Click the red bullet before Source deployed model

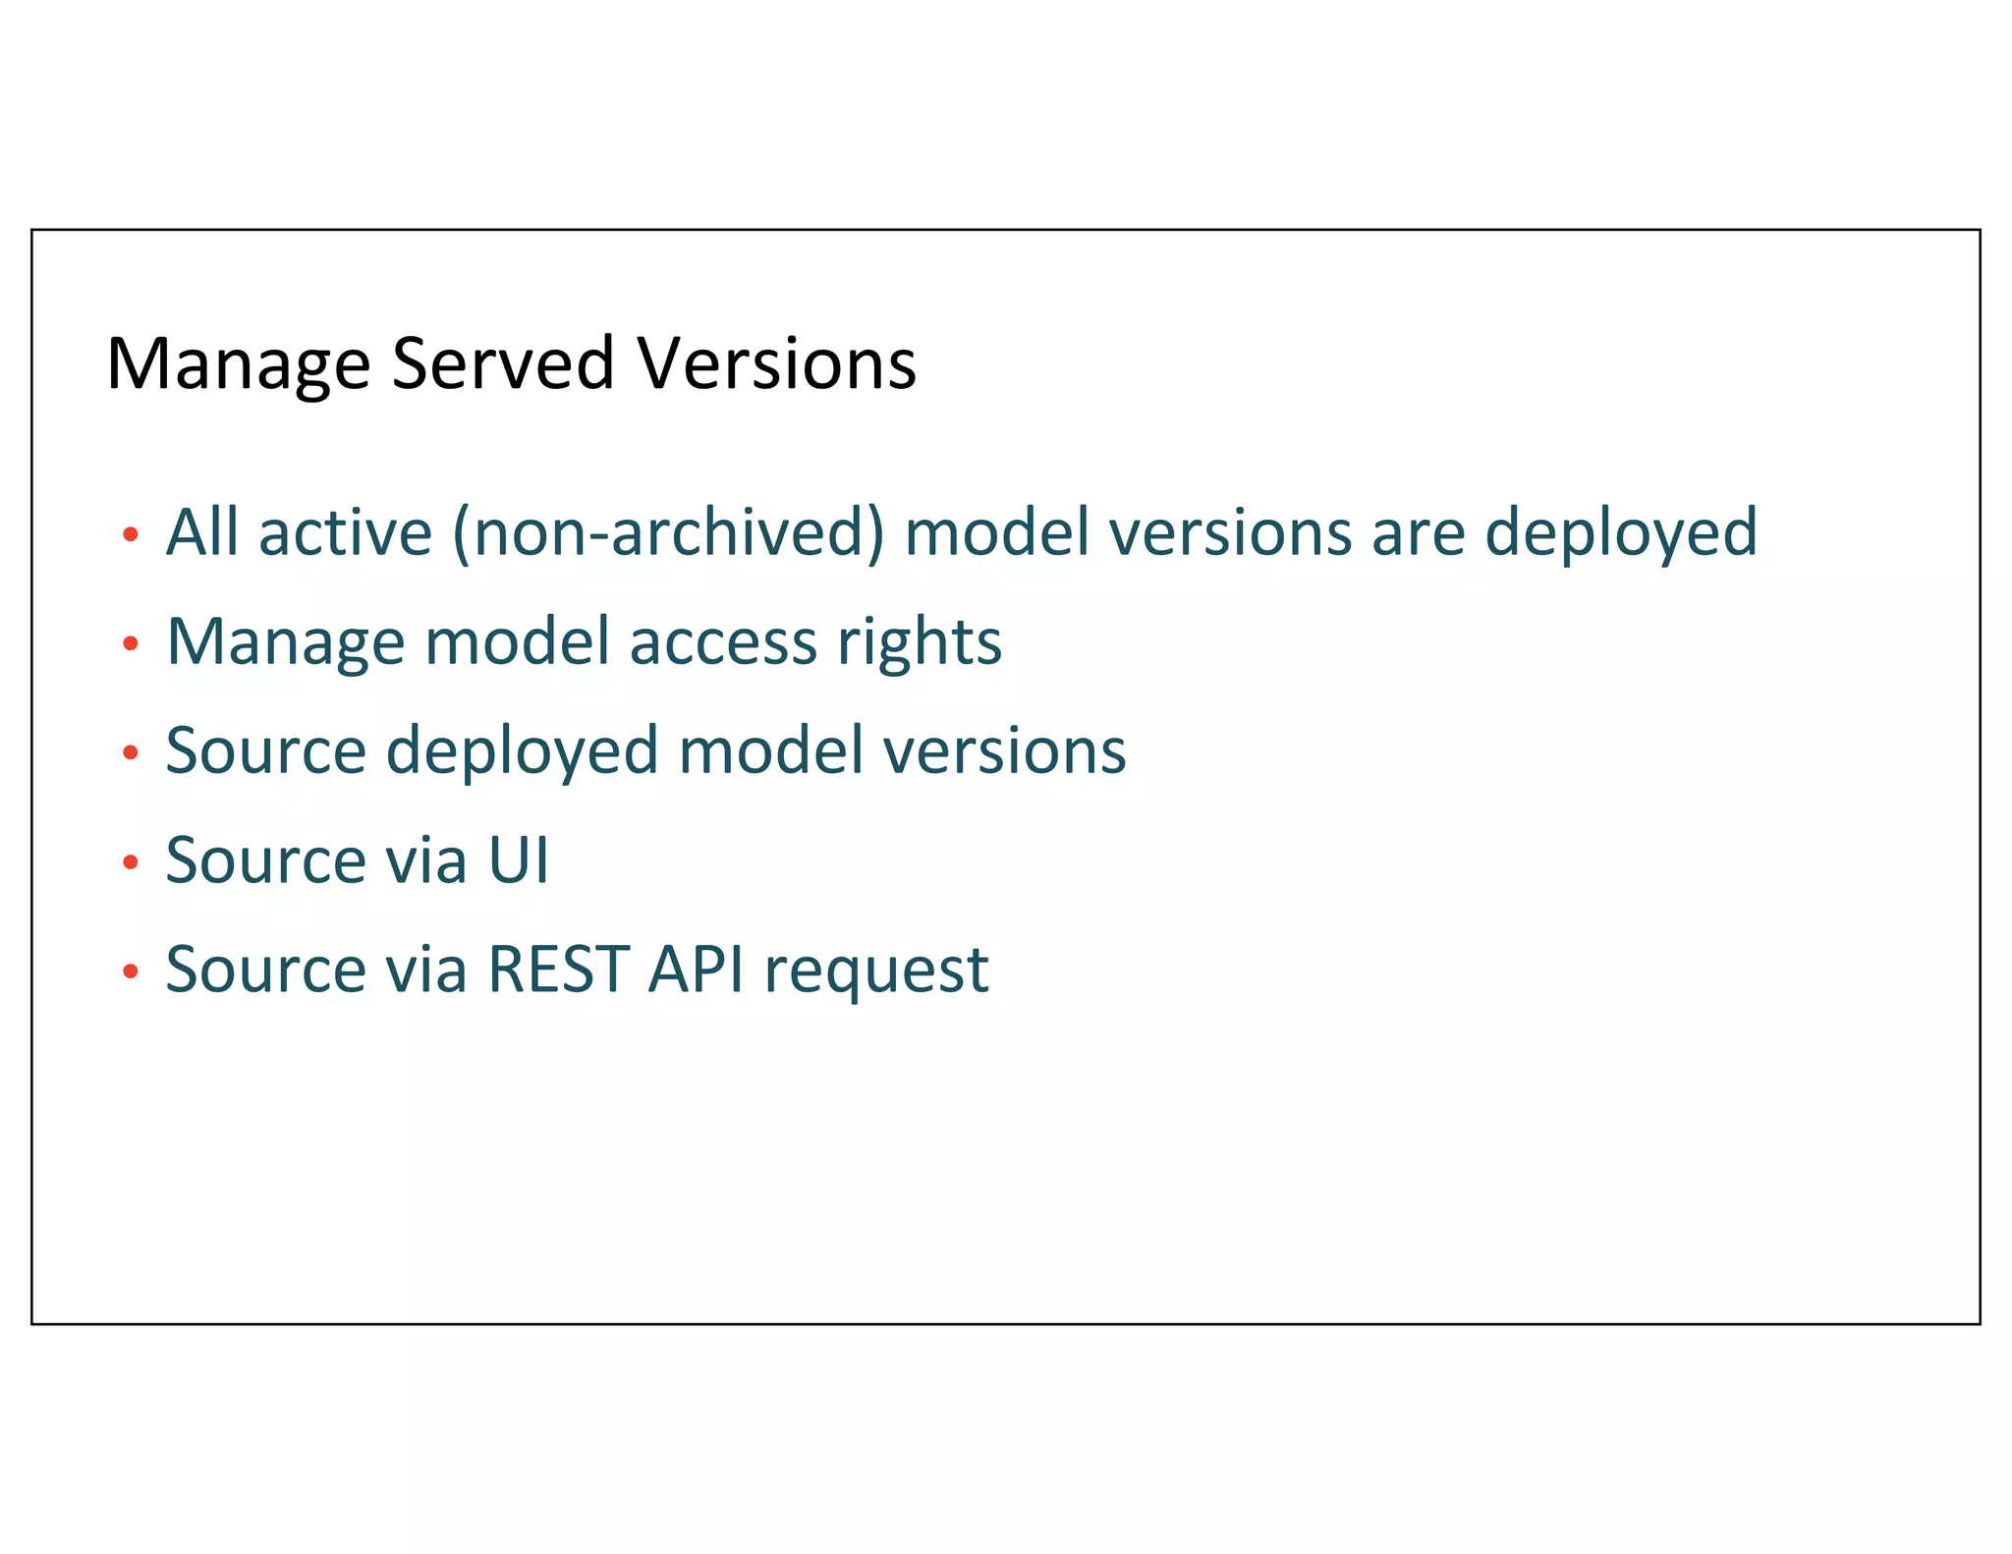[x=131, y=753]
